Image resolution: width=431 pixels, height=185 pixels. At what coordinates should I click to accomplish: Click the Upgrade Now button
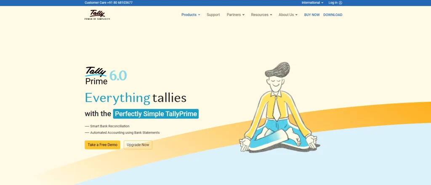point(138,145)
